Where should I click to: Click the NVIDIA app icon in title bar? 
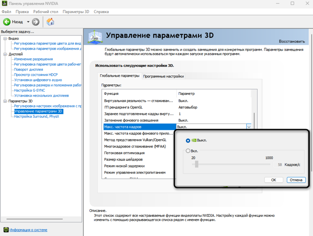coord(4,3)
